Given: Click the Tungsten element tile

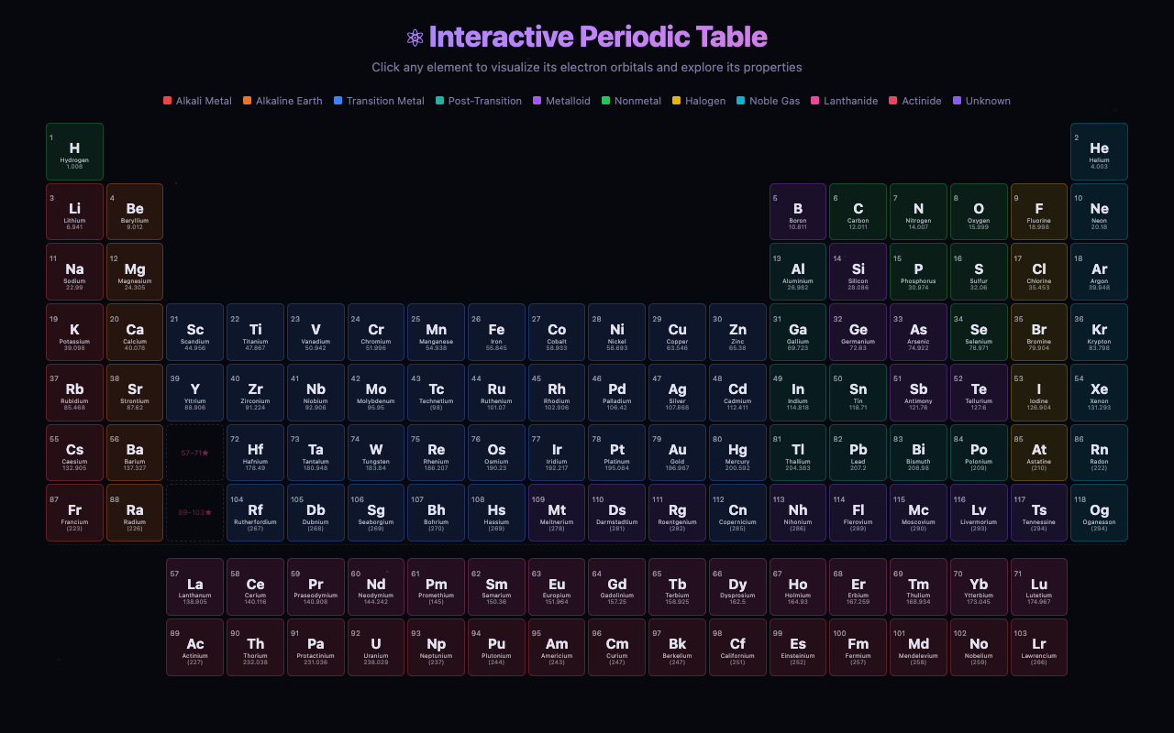Looking at the screenshot, I should (376, 453).
